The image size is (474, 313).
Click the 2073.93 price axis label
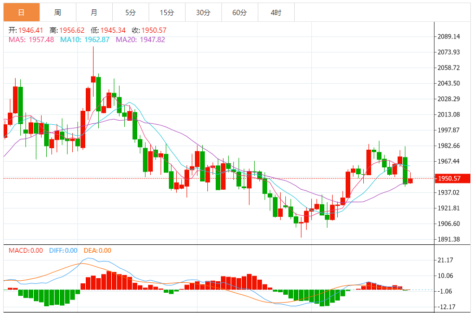coord(449,52)
